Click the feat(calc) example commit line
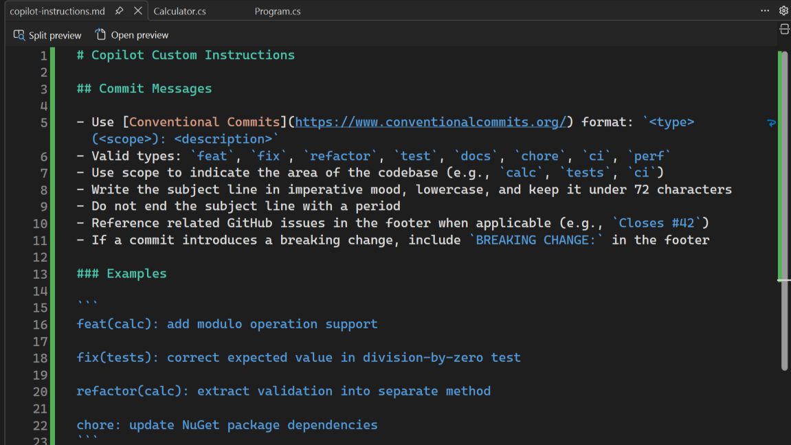Screen dimensions: 791x445 (227, 323)
